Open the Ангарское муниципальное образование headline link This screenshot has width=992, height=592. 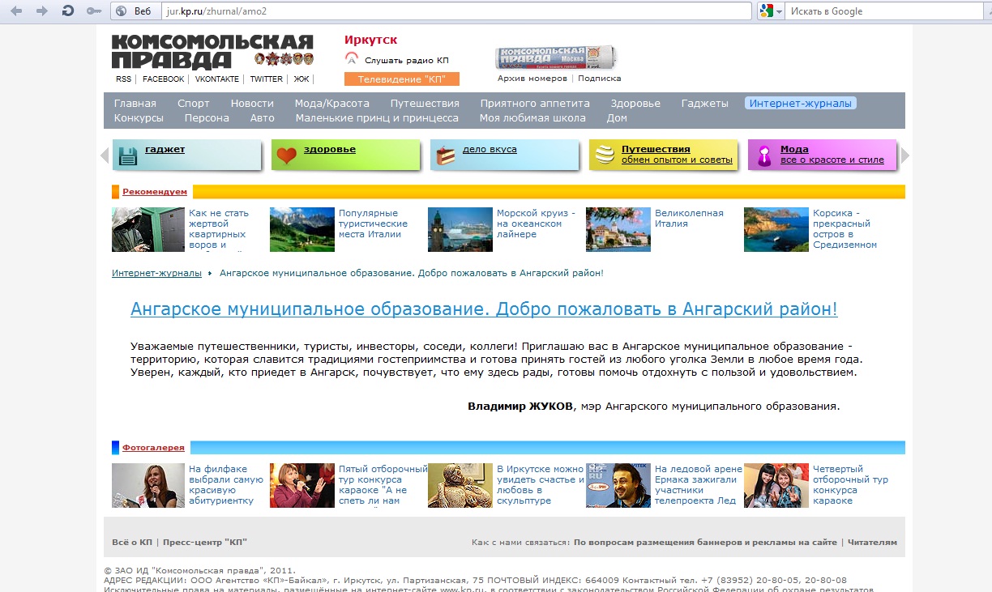tap(484, 309)
